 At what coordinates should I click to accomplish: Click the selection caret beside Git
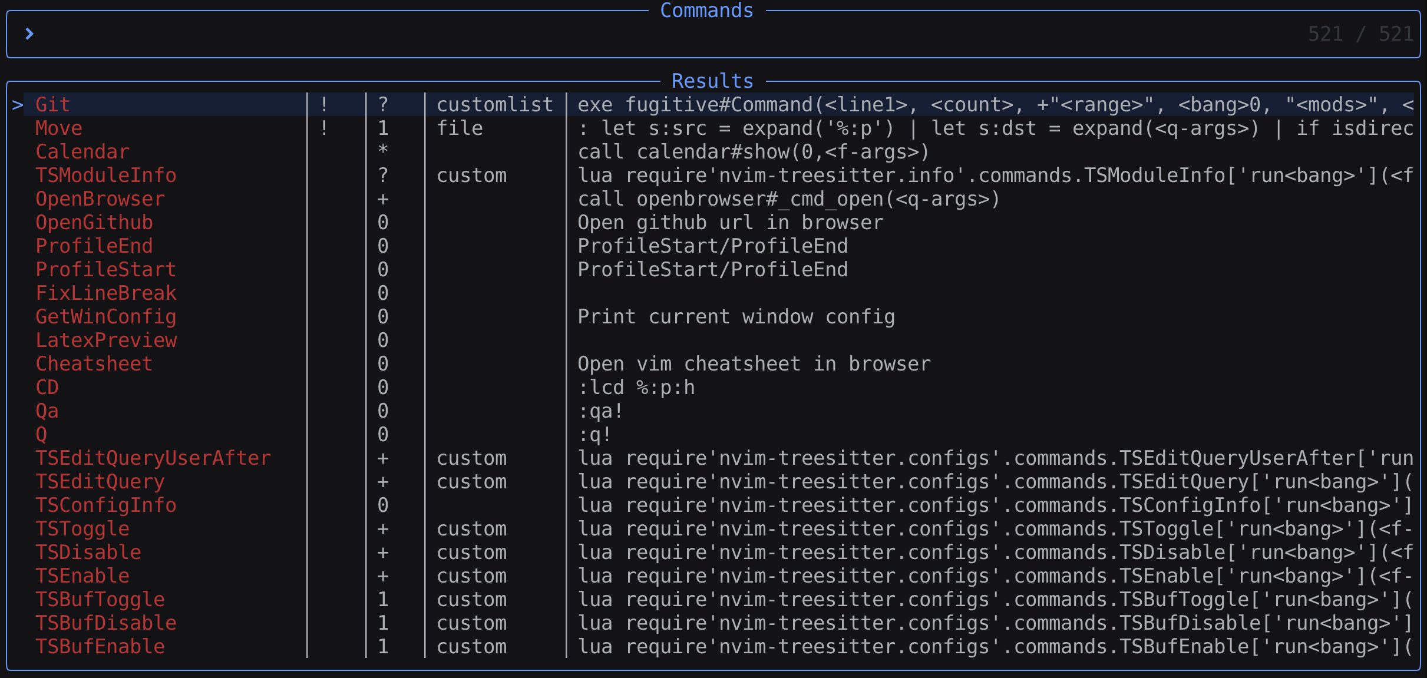18,105
